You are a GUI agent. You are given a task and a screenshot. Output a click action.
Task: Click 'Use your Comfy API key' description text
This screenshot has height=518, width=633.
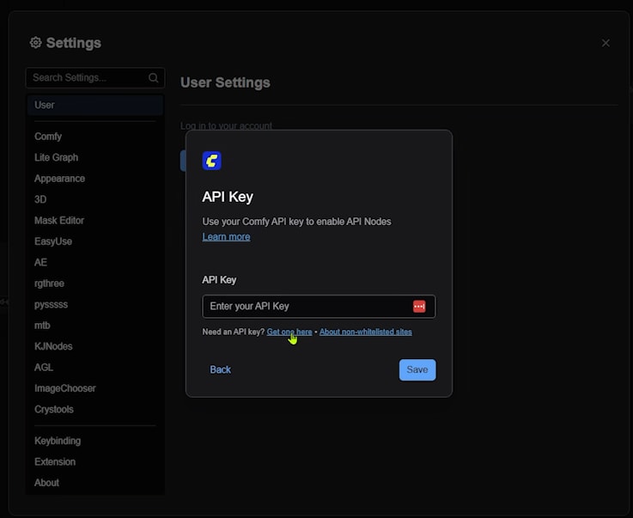coord(296,222)
